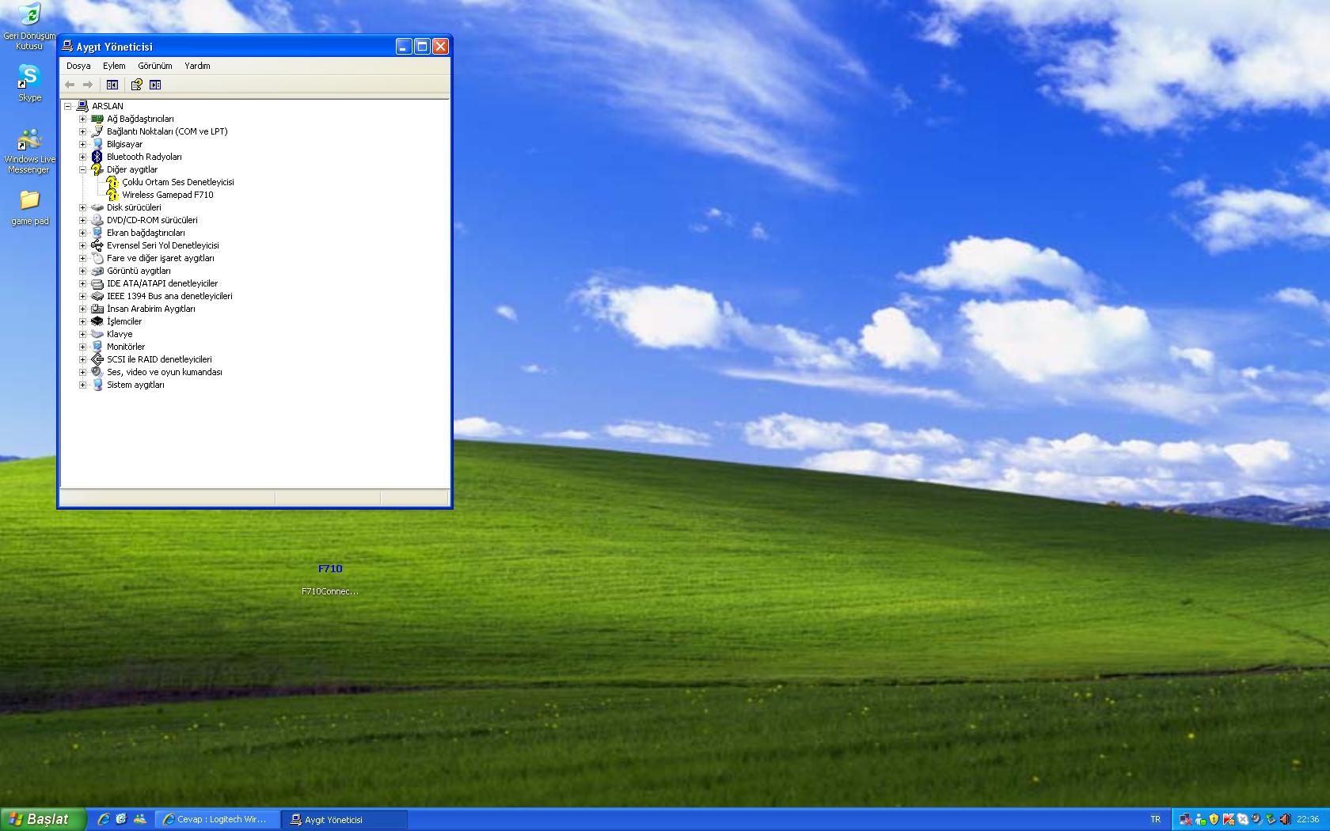Click the Monitörler label

(x=126, y=347)
